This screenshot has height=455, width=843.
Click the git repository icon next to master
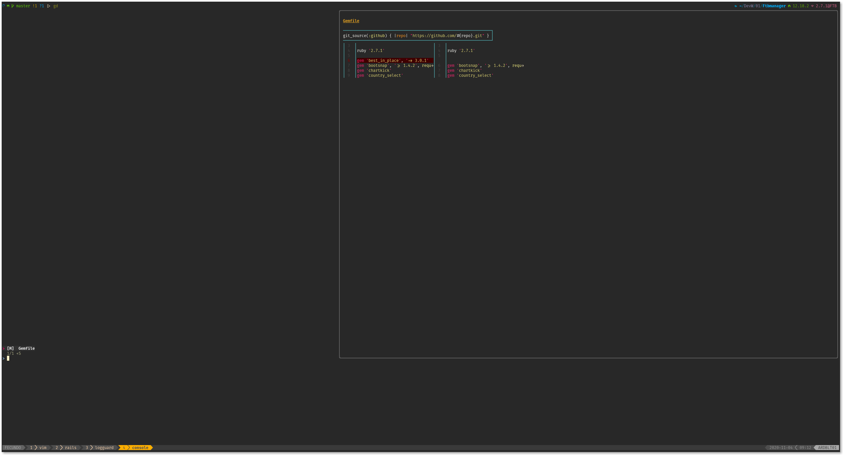8,6
